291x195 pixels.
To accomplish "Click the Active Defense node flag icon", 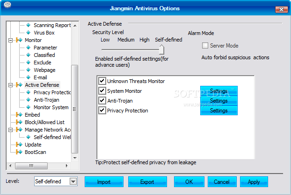I will point(19,85).
